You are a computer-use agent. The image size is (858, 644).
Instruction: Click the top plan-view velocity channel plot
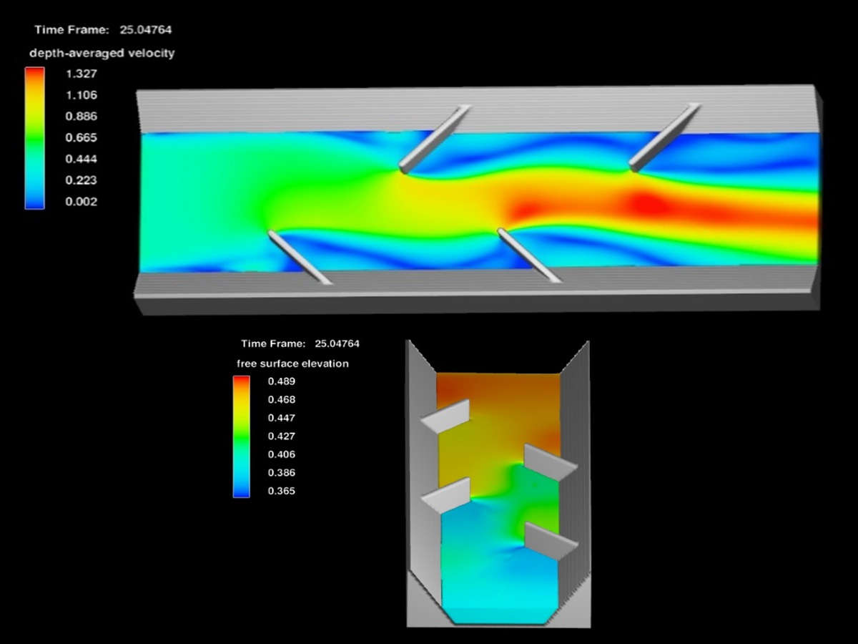(x=478, y=200)
